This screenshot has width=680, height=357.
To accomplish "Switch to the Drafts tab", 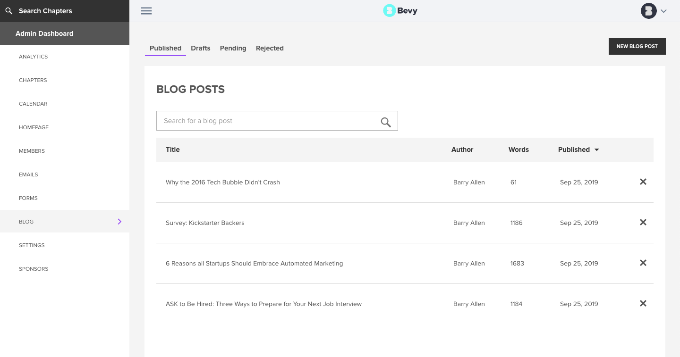I will pyautogui.click(x=200, y=48).
